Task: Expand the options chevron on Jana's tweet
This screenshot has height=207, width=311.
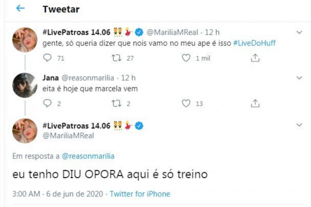Action: click(299, 78)
